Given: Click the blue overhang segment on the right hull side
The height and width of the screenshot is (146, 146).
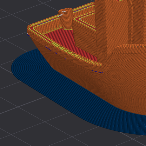Looking at the screenshot, I should (x=97, y=72).
